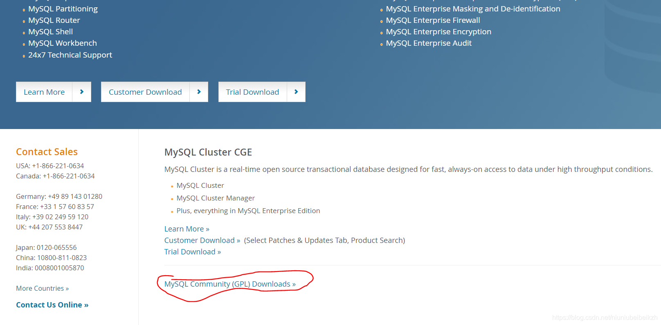Click the '(Select Patches & Updates Tab, Product Search)' note
Image resolution: width=661 pixels, height=325 pixels.
coord(325,240)
